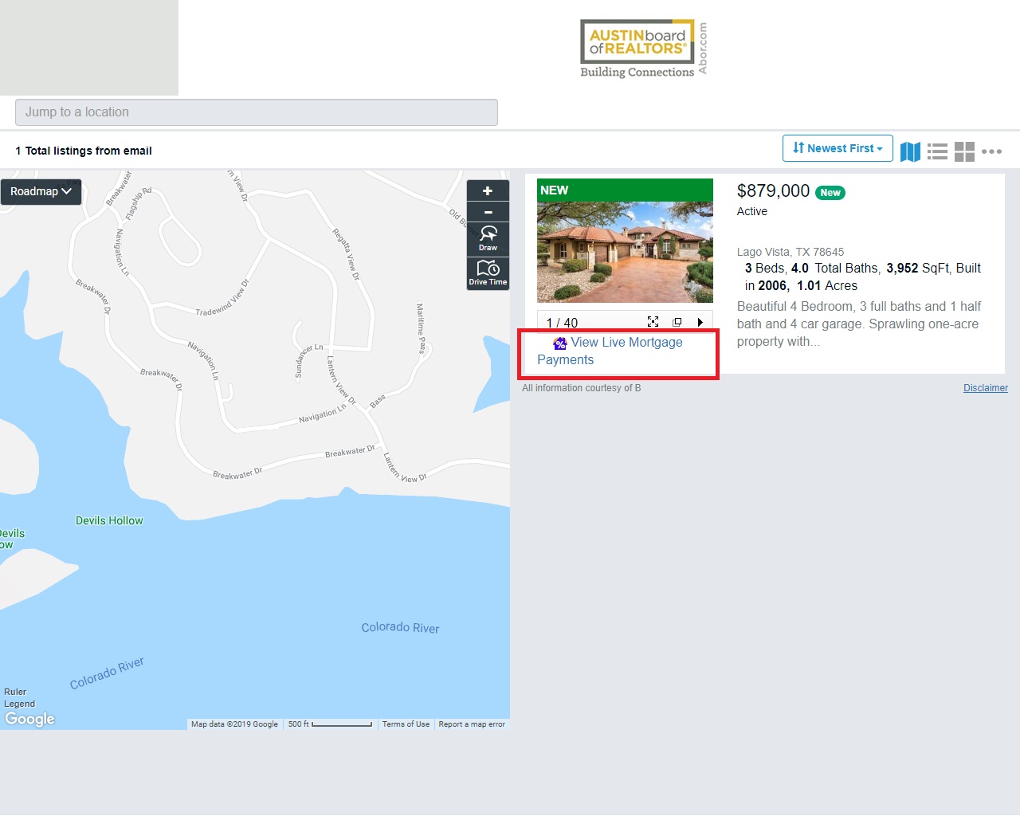This screenshot has width=1020, height=816.
Task: Toggle the Ruler option on map
Action: point(15,692)
